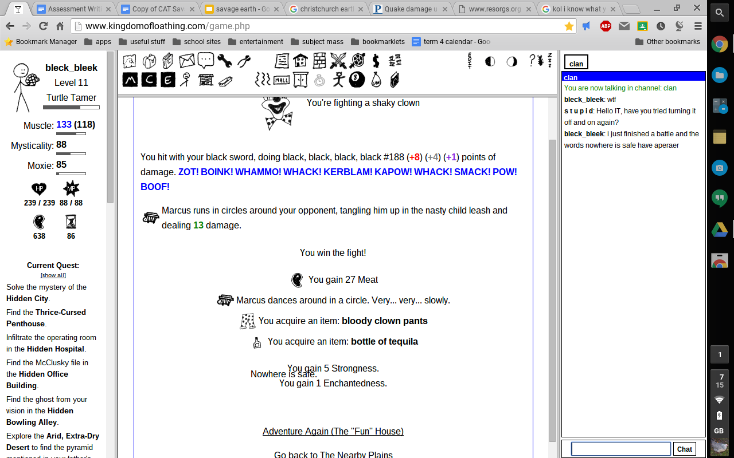The height and width of the screenshot is (458, 734).
Task: Open term 4 calendar bookmark
Action: (x=451, y=42)
